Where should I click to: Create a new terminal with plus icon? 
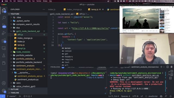[x=161, y=67]
